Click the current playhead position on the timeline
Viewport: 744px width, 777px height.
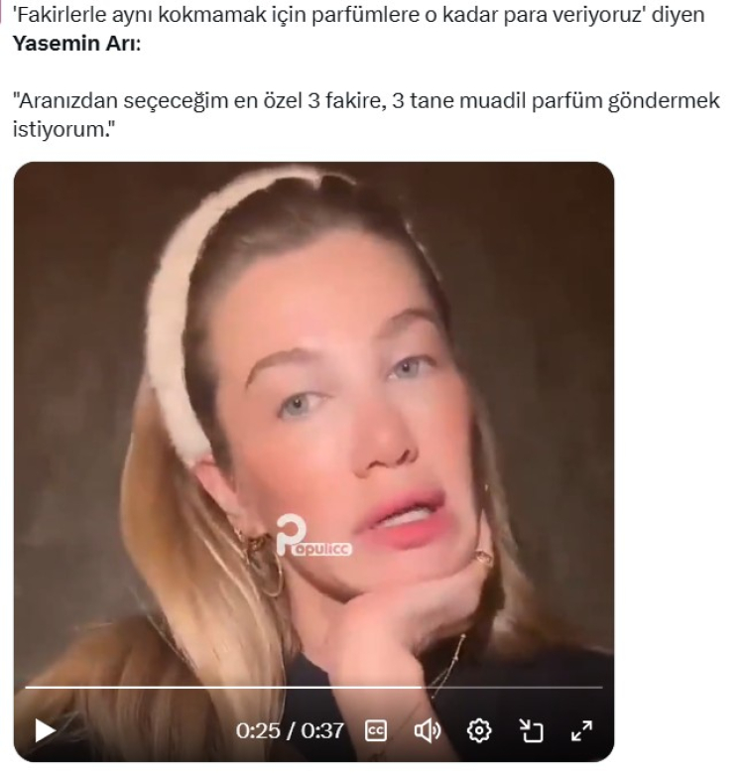click(416, 687)
